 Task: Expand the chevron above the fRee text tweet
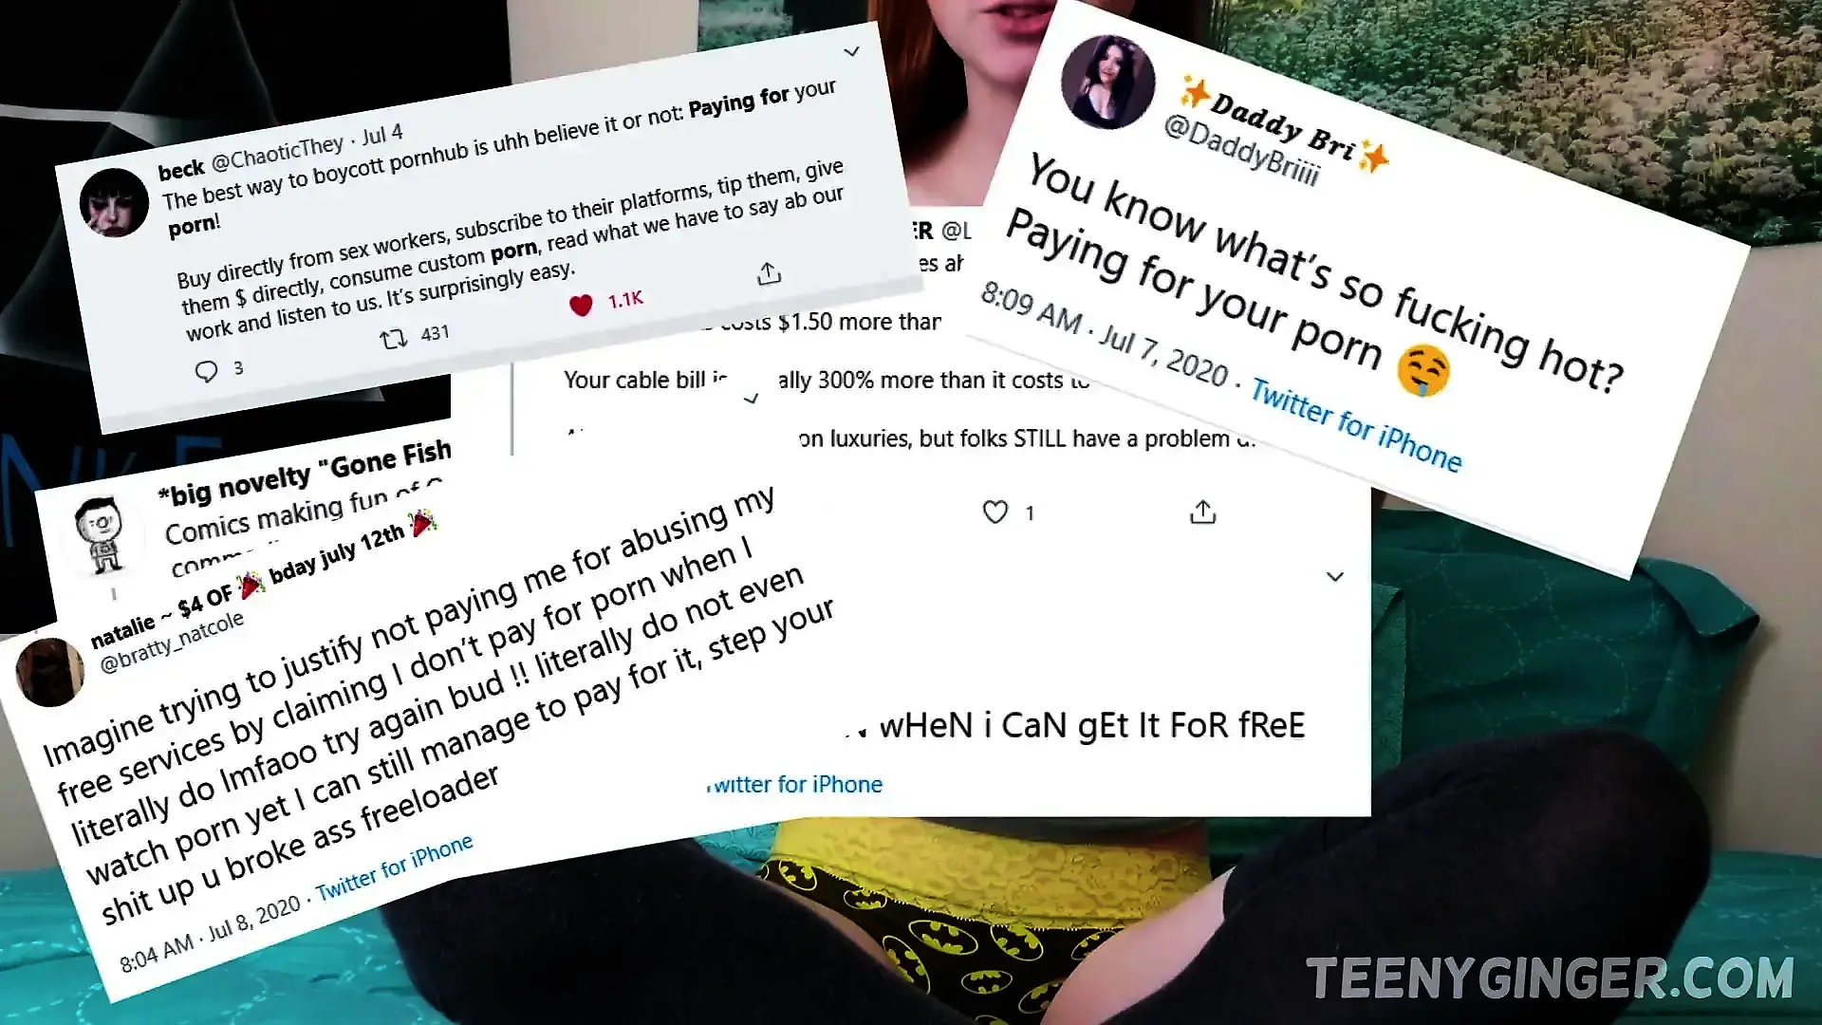pyautogui.click(x=1334, y=576)
